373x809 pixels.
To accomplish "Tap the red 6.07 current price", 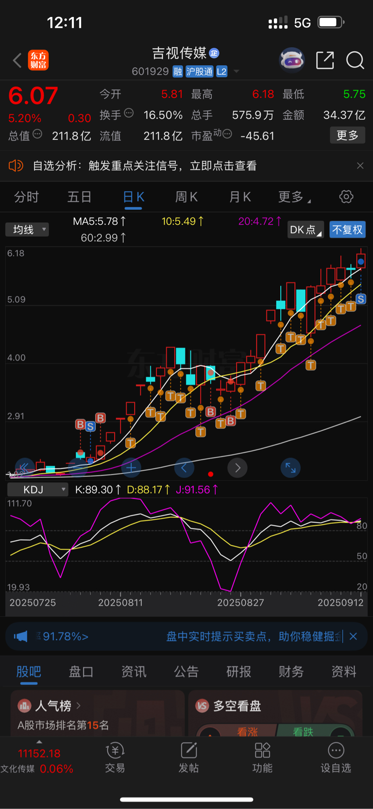I will coord(34,95).
